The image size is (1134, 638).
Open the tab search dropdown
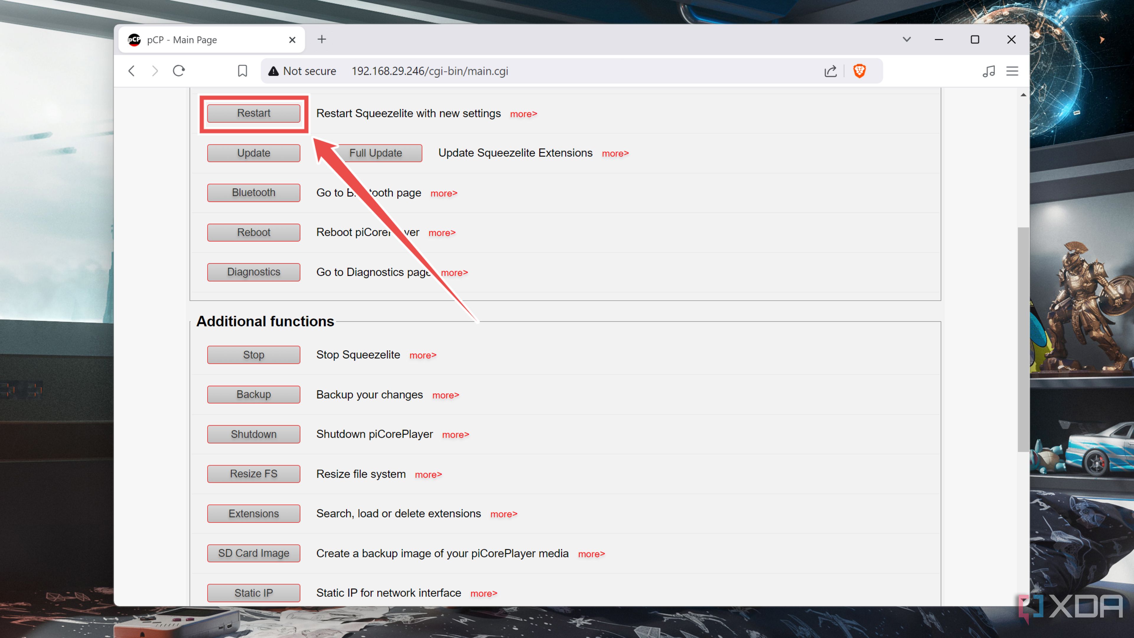coord(906,39)
